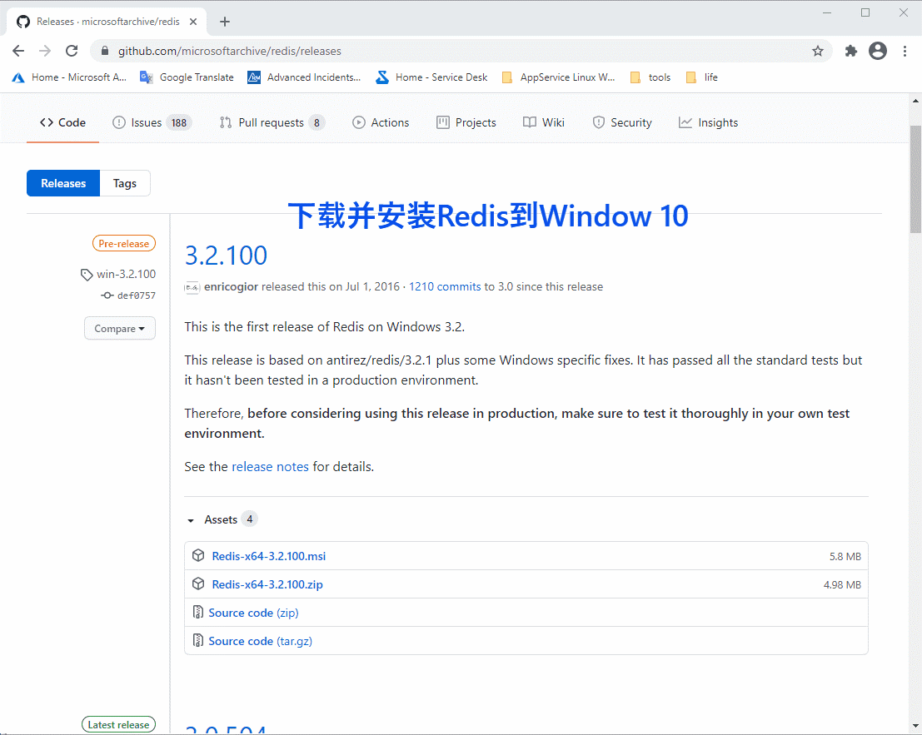Click the browser back arrow

(18, 51)
